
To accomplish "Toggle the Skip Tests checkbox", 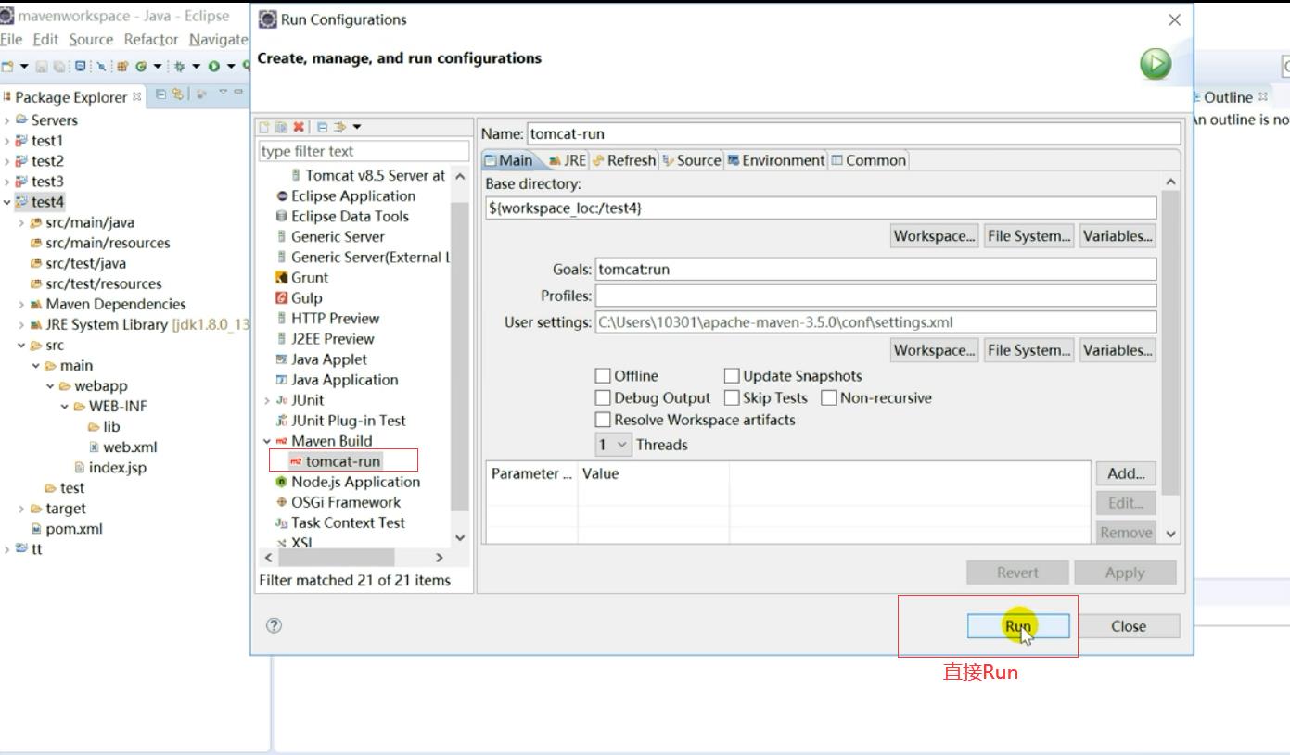I will [x=732, y=397].
